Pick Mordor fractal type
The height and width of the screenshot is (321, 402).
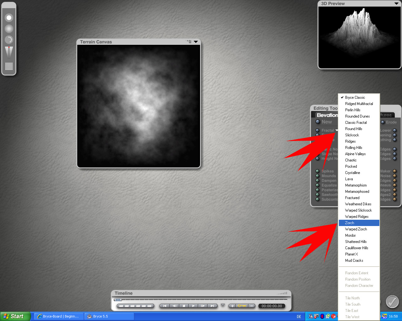pos(359,235)
